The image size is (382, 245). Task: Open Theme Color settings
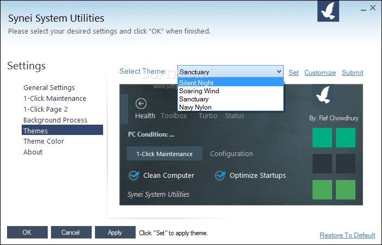[x=43, y=141]
